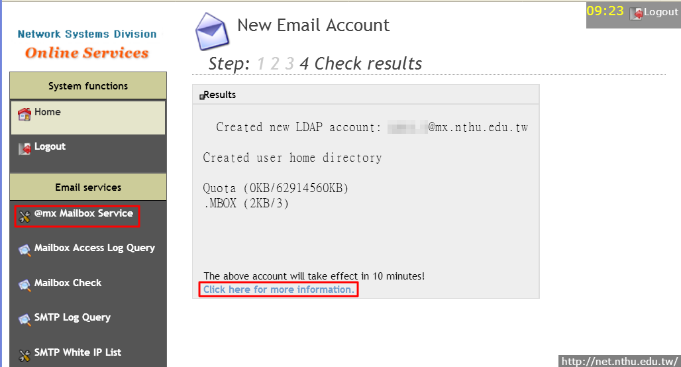The width and height of the screenshot is (681, 367).
Task: Click the Email services section header
Action: (x=88, y=187)
